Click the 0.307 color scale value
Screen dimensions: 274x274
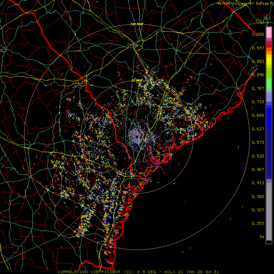click(258, 210)
